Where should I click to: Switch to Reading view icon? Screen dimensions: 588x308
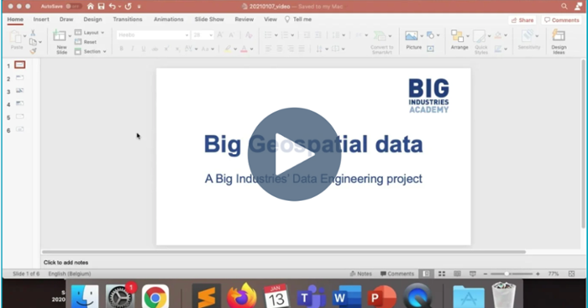(457, 274)
